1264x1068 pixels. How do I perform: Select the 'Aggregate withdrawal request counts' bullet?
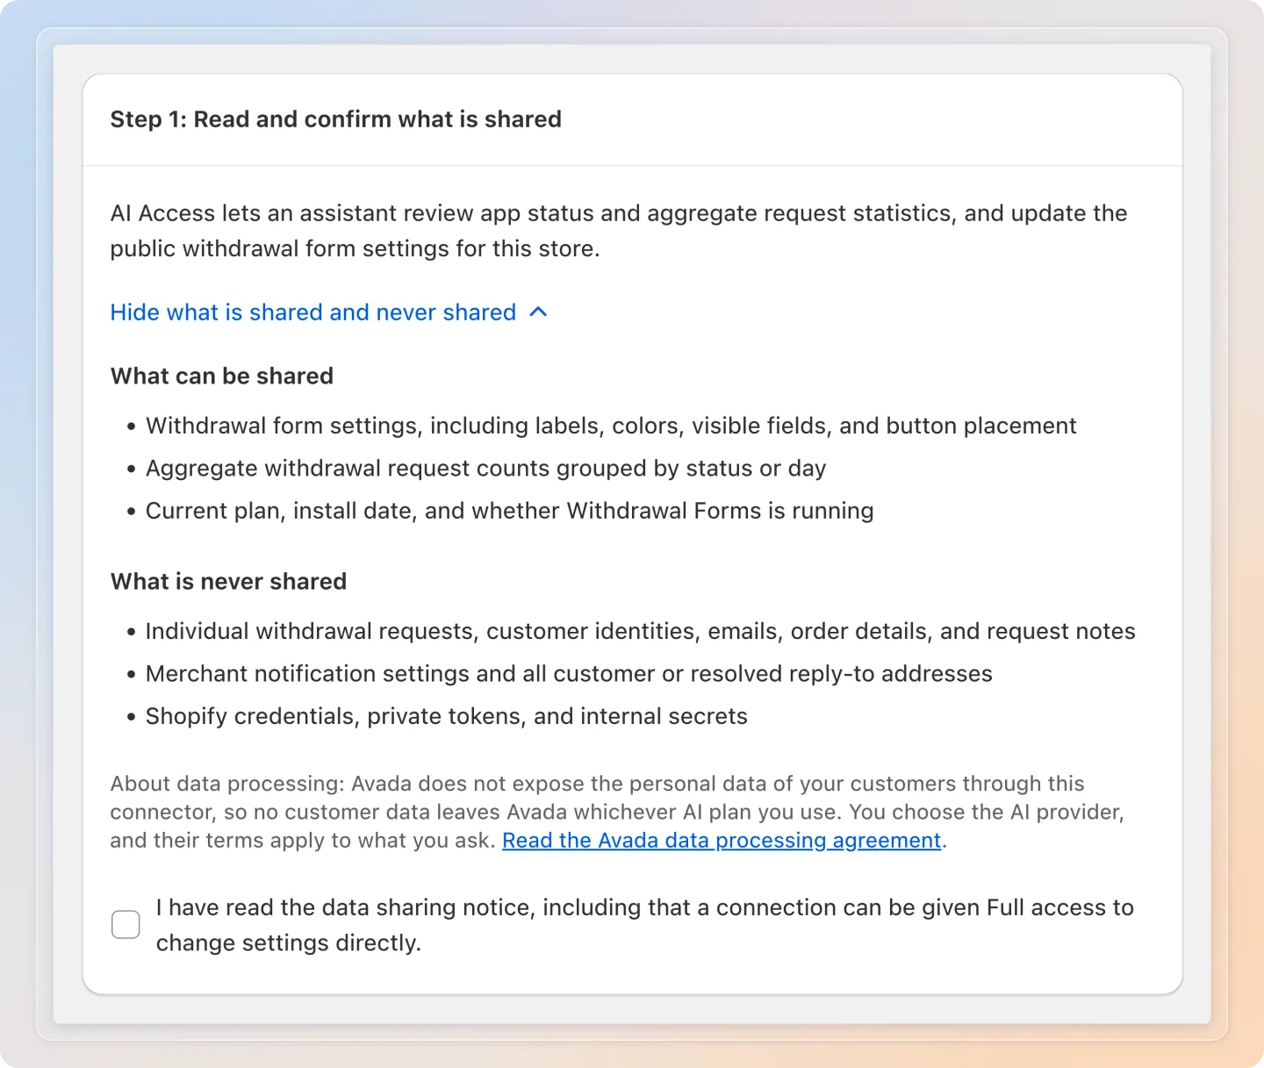pyautogui.click(x=485, y=469)
